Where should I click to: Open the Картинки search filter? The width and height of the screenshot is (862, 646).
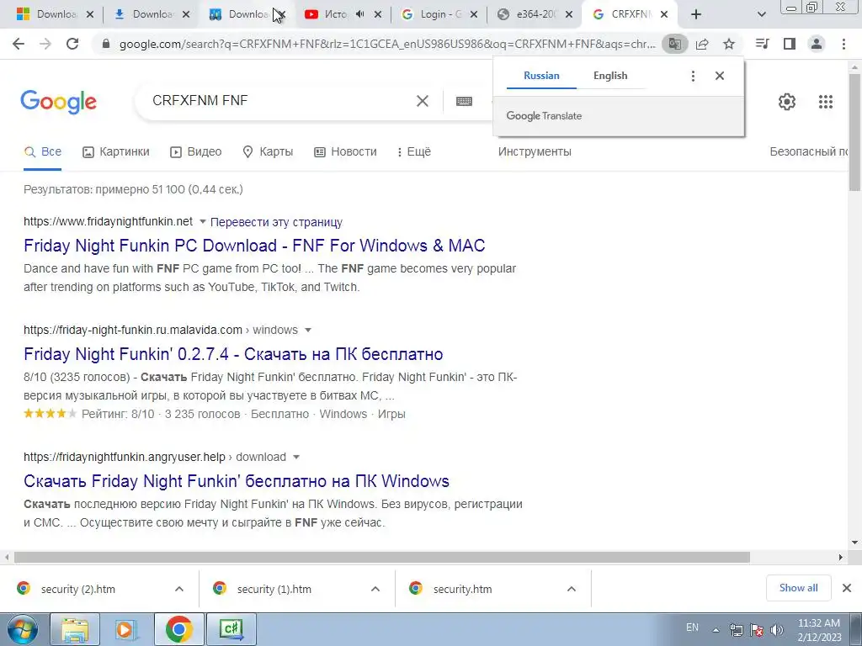click(x=116, y=151)
